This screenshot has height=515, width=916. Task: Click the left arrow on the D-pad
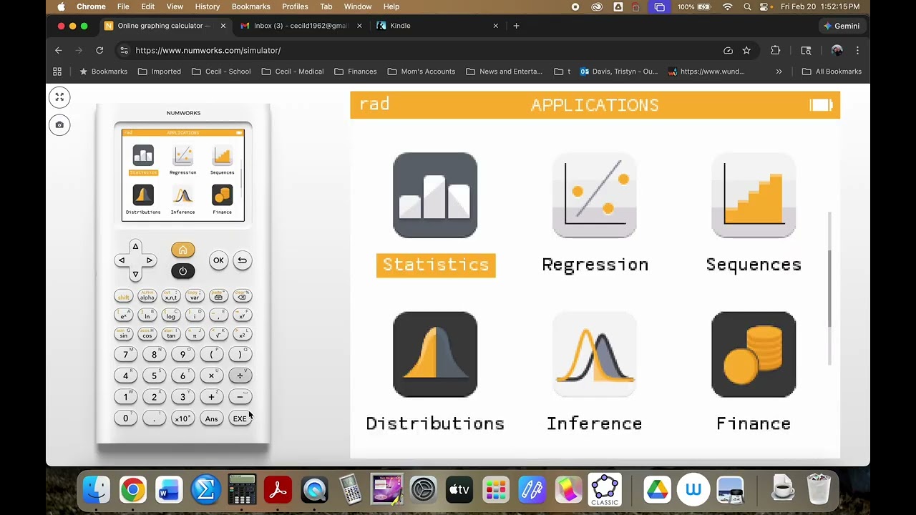click(x=122, y=260)
